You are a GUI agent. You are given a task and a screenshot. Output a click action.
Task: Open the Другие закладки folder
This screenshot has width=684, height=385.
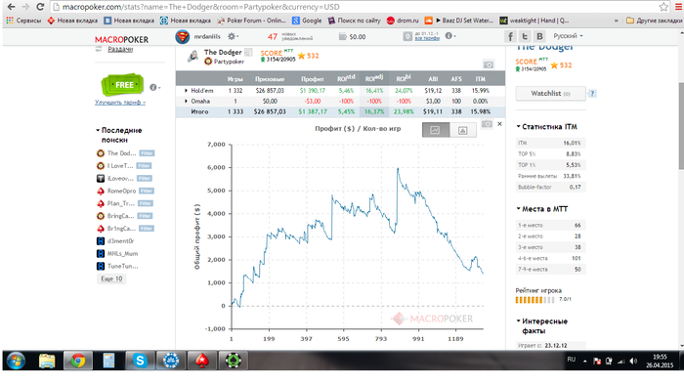(654, 21)
